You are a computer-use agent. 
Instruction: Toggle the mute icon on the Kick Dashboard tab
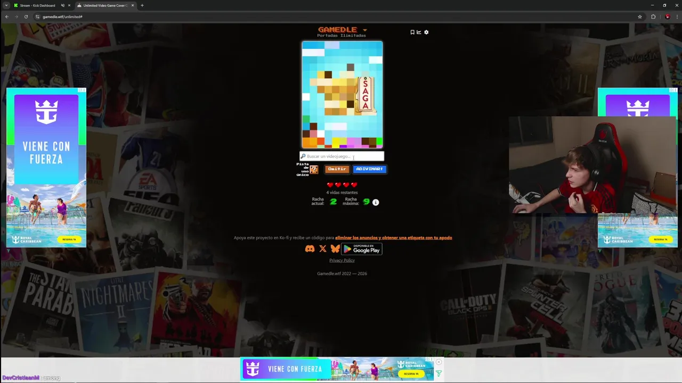(62, 5)
